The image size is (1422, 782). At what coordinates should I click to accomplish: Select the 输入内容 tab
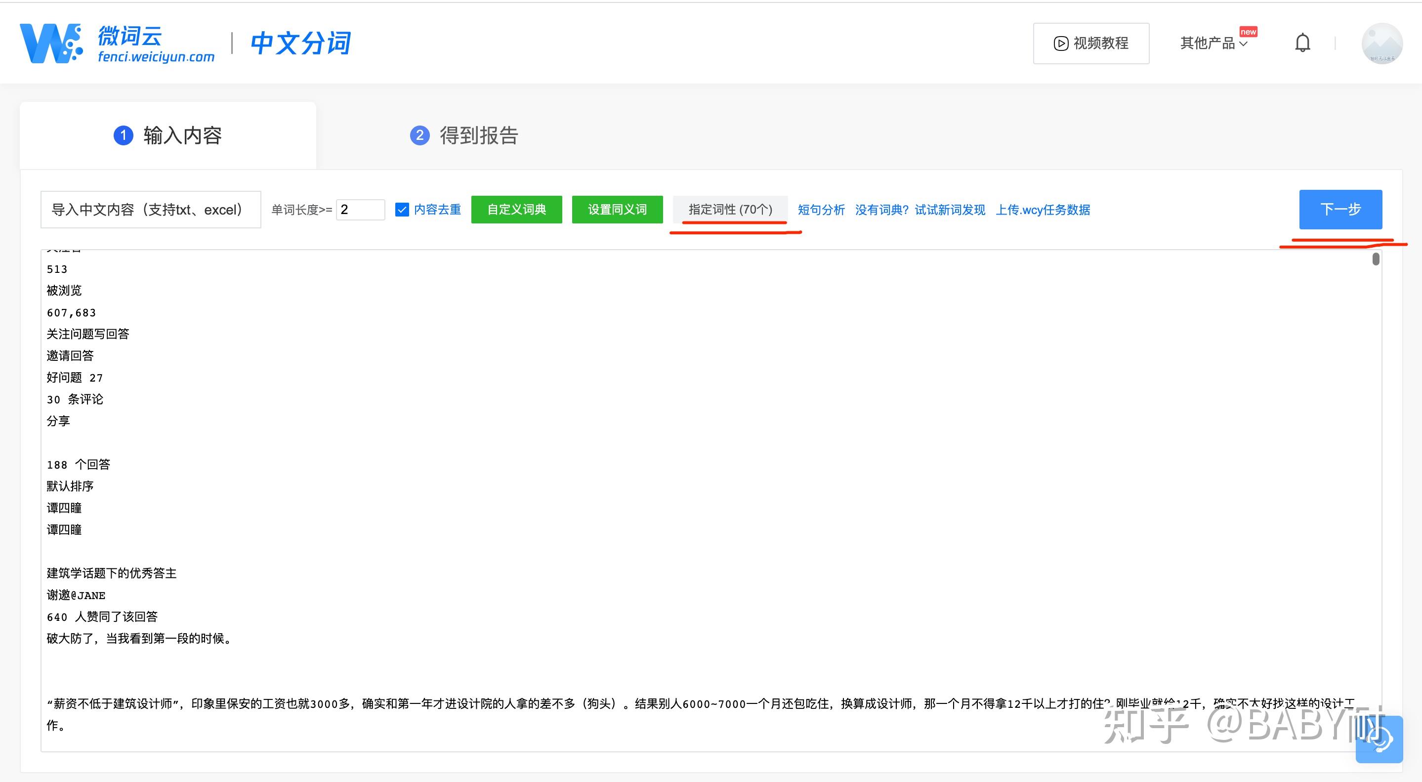[x=182, y=135]
